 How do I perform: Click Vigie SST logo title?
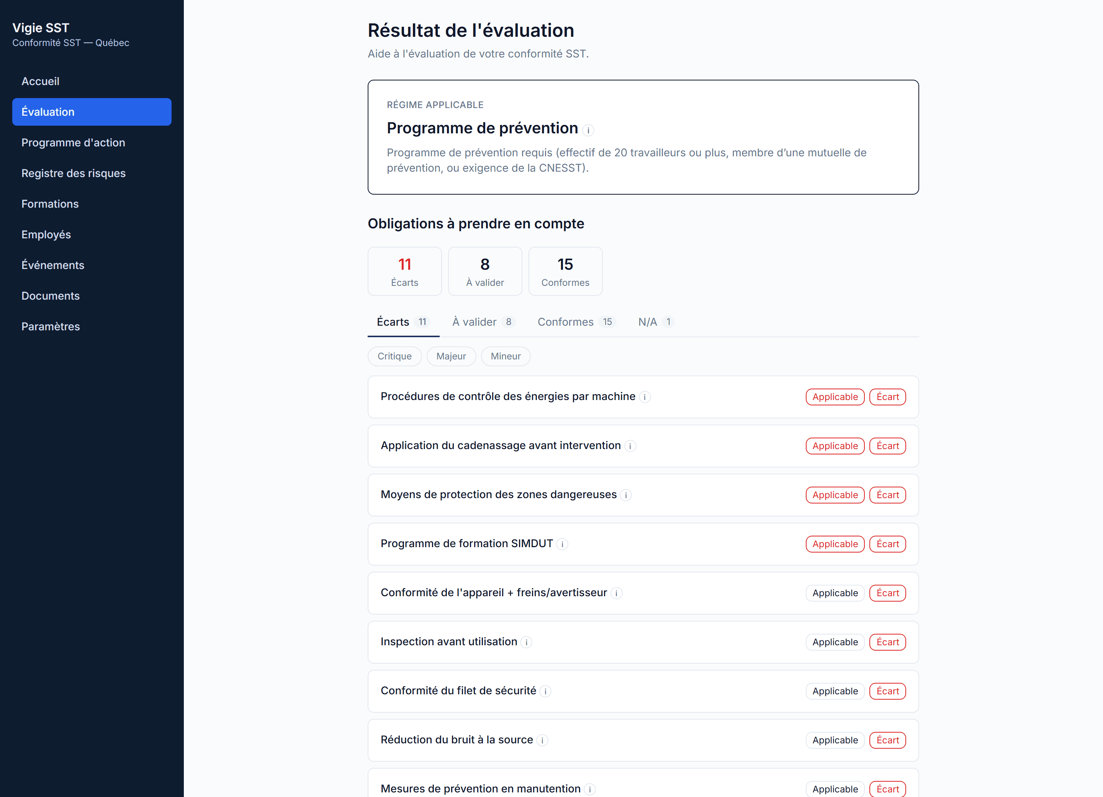pos(41,28)
